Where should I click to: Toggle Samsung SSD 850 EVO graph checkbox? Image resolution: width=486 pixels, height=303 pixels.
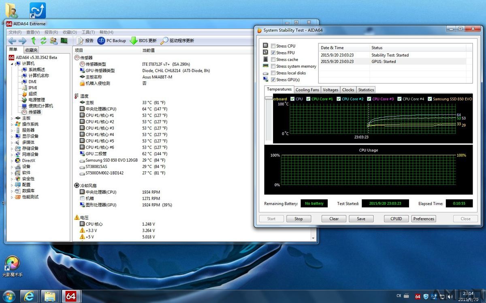coord(430,99)
